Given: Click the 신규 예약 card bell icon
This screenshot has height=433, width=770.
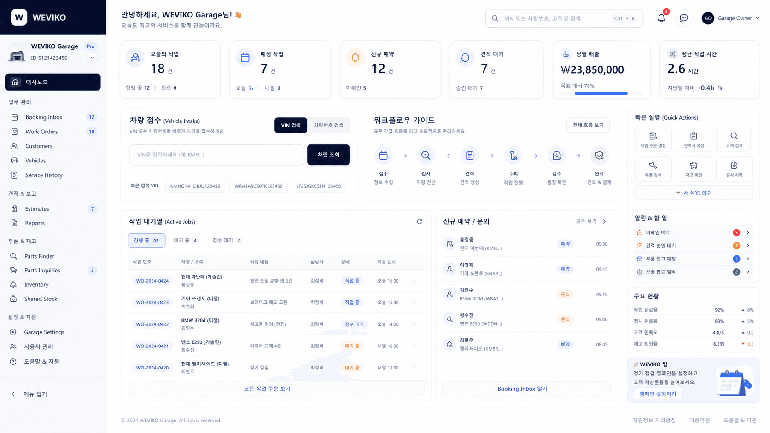Looking at the screenshot, I should point(355,58).
